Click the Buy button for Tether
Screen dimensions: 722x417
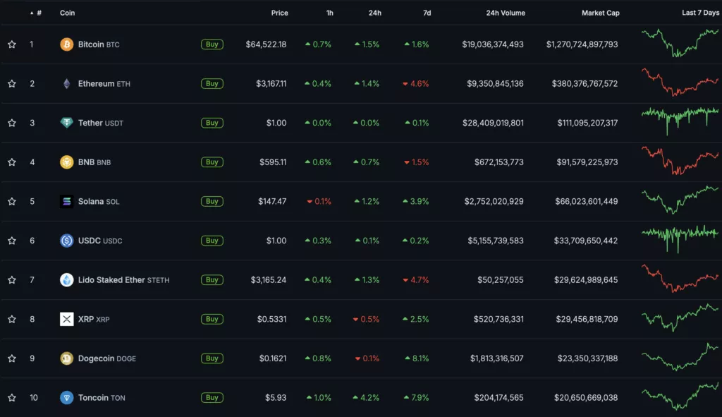pos(212,123)
